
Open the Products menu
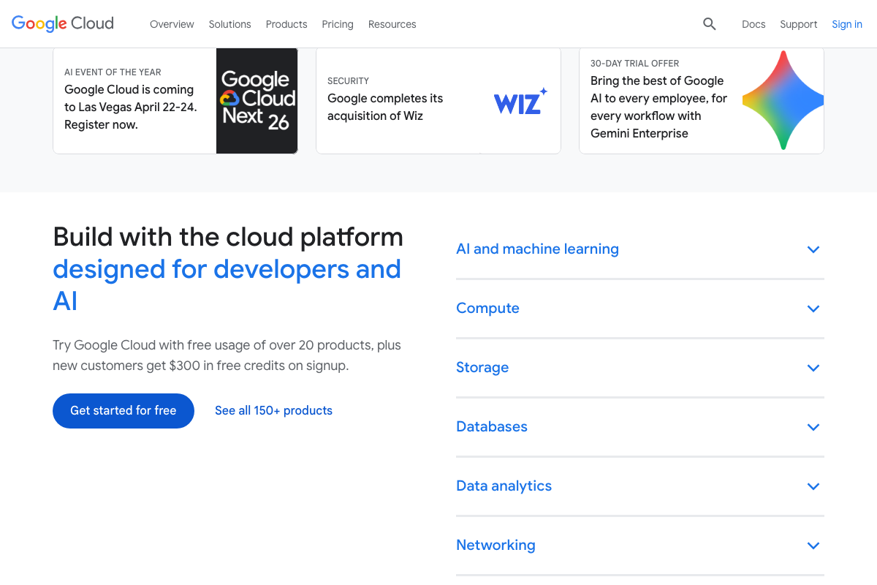(x=286, y=24)
